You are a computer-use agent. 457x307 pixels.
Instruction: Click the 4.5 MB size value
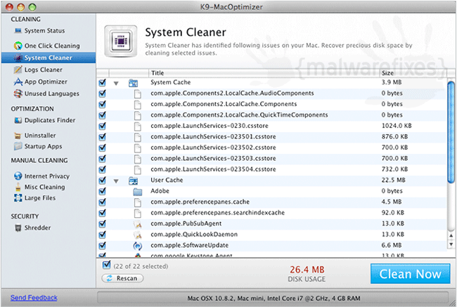click(392, 202)
